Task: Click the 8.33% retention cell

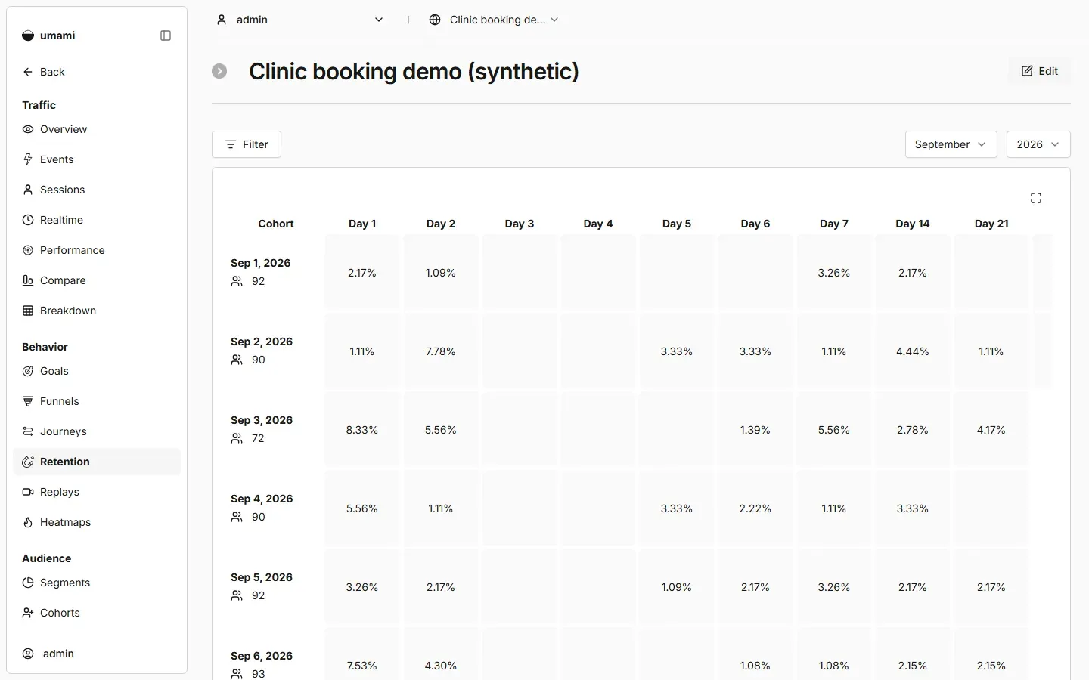Action: pos(362,430)
